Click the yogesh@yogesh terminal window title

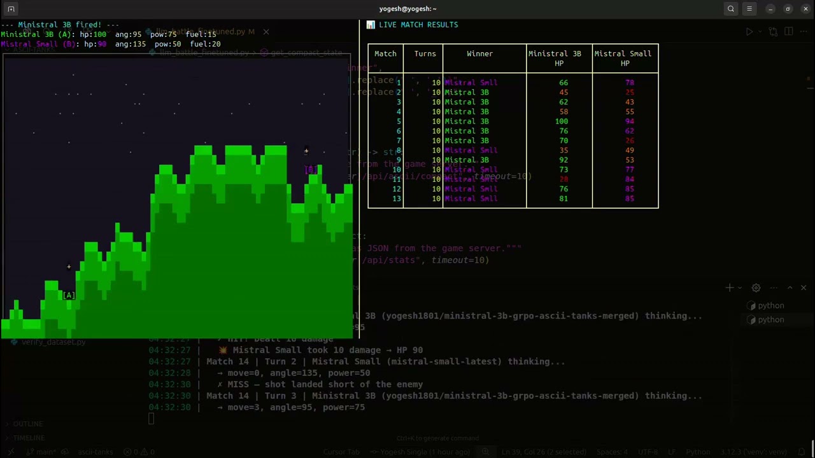[x=407, y=9]
